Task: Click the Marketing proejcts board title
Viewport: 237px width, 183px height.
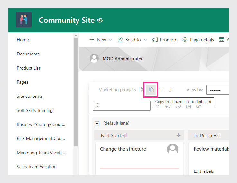Action: (x=117, y=90)
